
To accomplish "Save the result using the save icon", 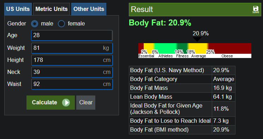I will coord(256,10).
